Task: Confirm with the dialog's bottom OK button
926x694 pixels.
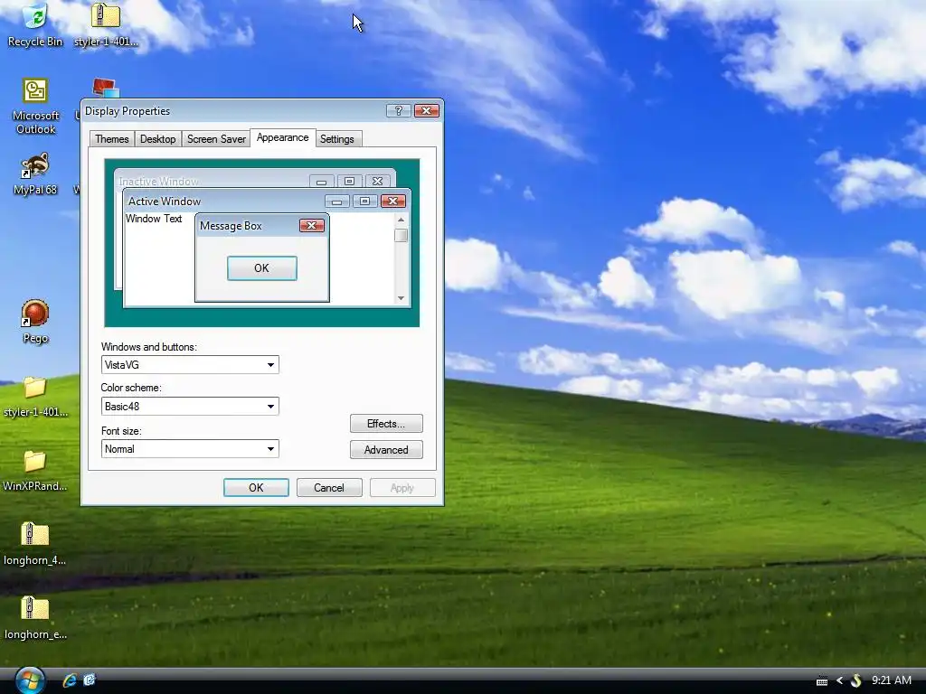Action: coord(256,487)
